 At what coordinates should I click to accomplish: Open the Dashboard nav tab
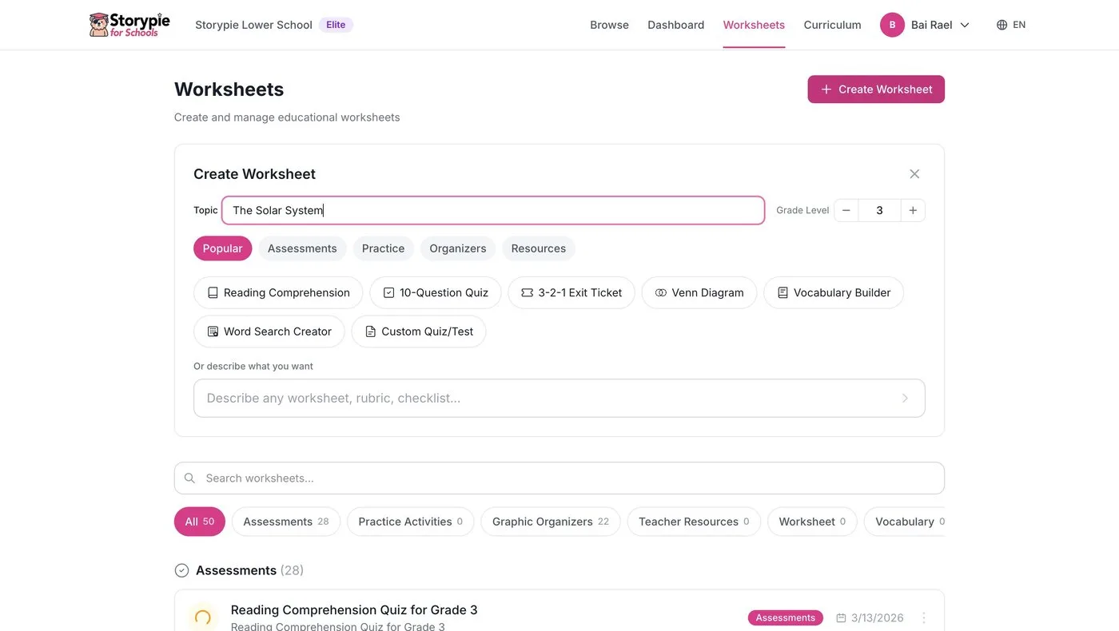[675, 25]
